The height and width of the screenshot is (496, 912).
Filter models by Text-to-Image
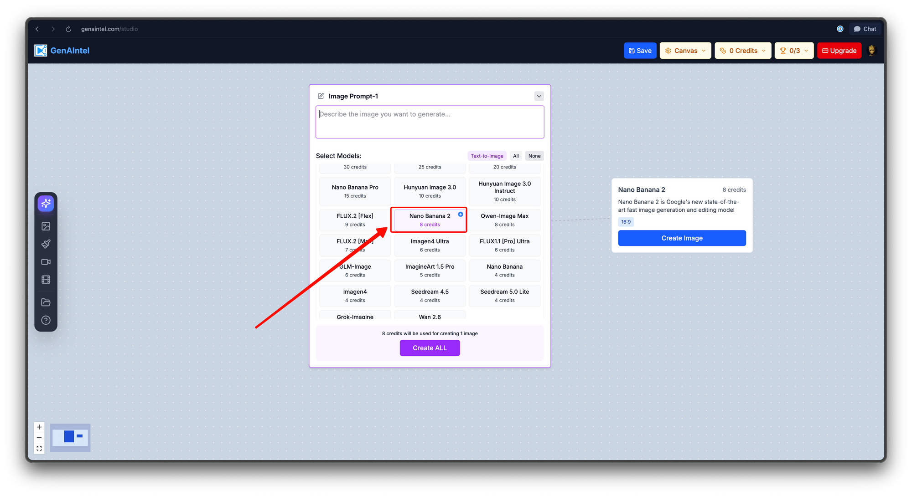click(487, 156)
